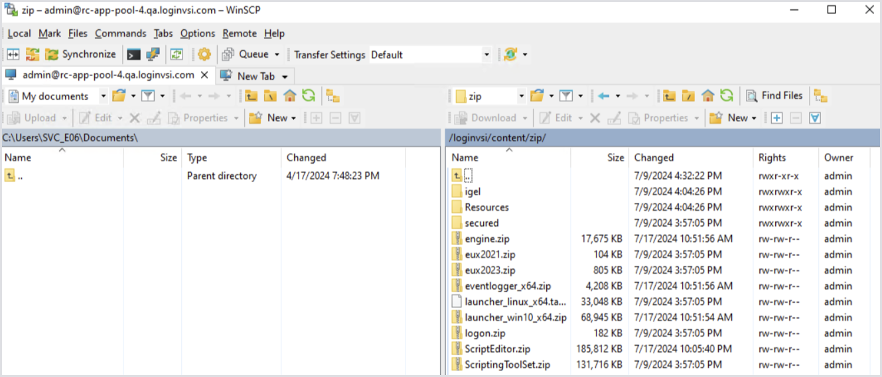Open terminal console icon in toolbar
Image resolution: width=882 pixels, height=377 pixels.
133,54
